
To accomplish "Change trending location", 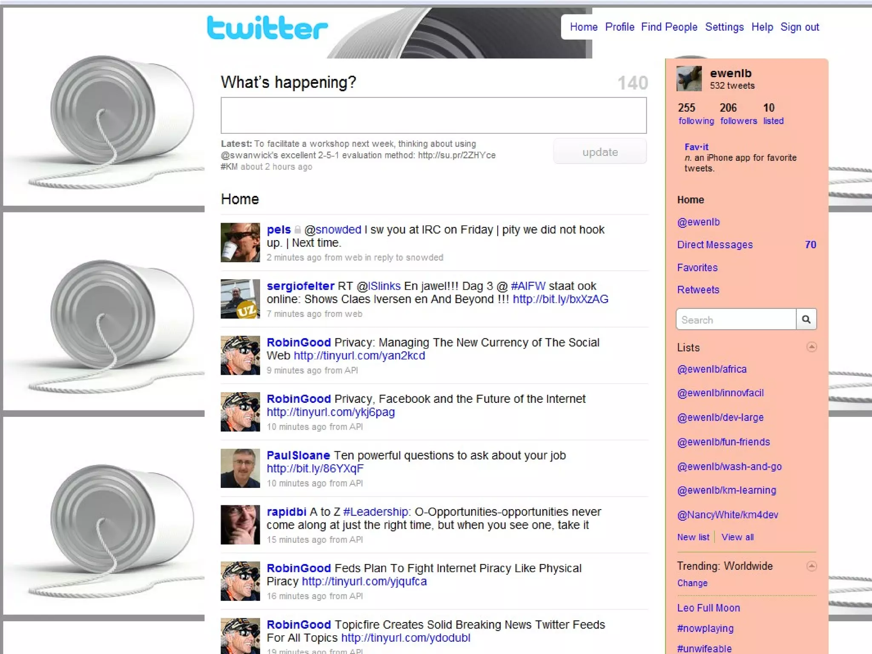I will click(692, 583).
